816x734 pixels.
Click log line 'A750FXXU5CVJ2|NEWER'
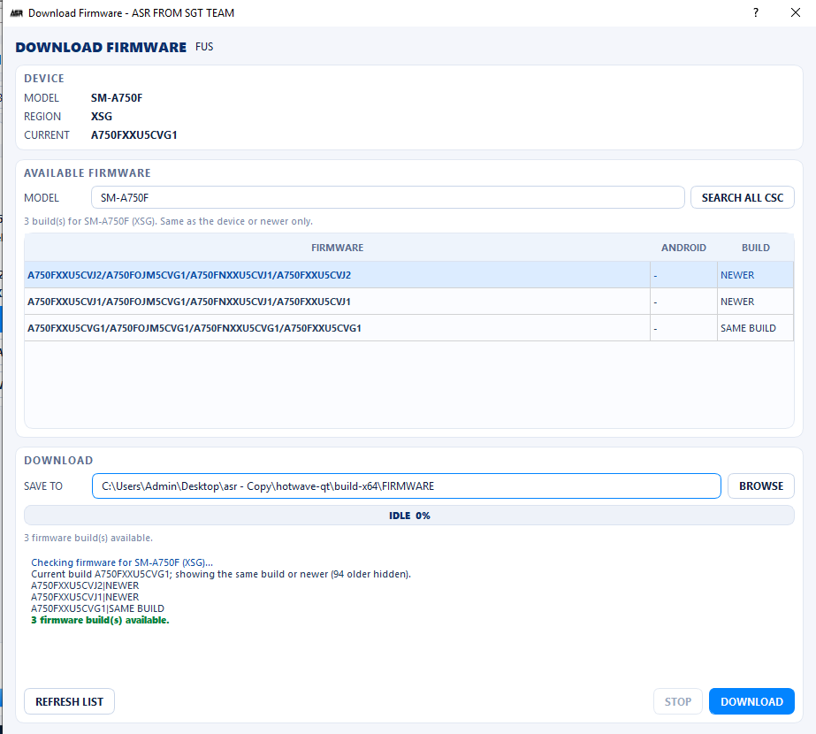pyautogui.click(x=85, y=585)
